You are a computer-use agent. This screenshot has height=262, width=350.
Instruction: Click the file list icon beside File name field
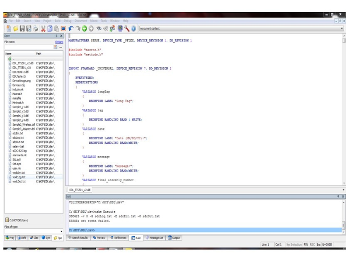click(56, 47)
